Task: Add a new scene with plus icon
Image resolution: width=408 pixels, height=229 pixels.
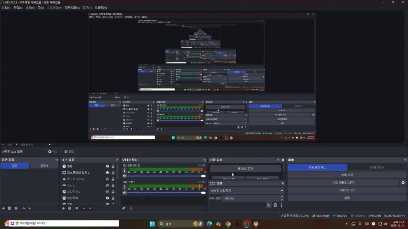Action: pyautogui.click(x=3, y=208)
